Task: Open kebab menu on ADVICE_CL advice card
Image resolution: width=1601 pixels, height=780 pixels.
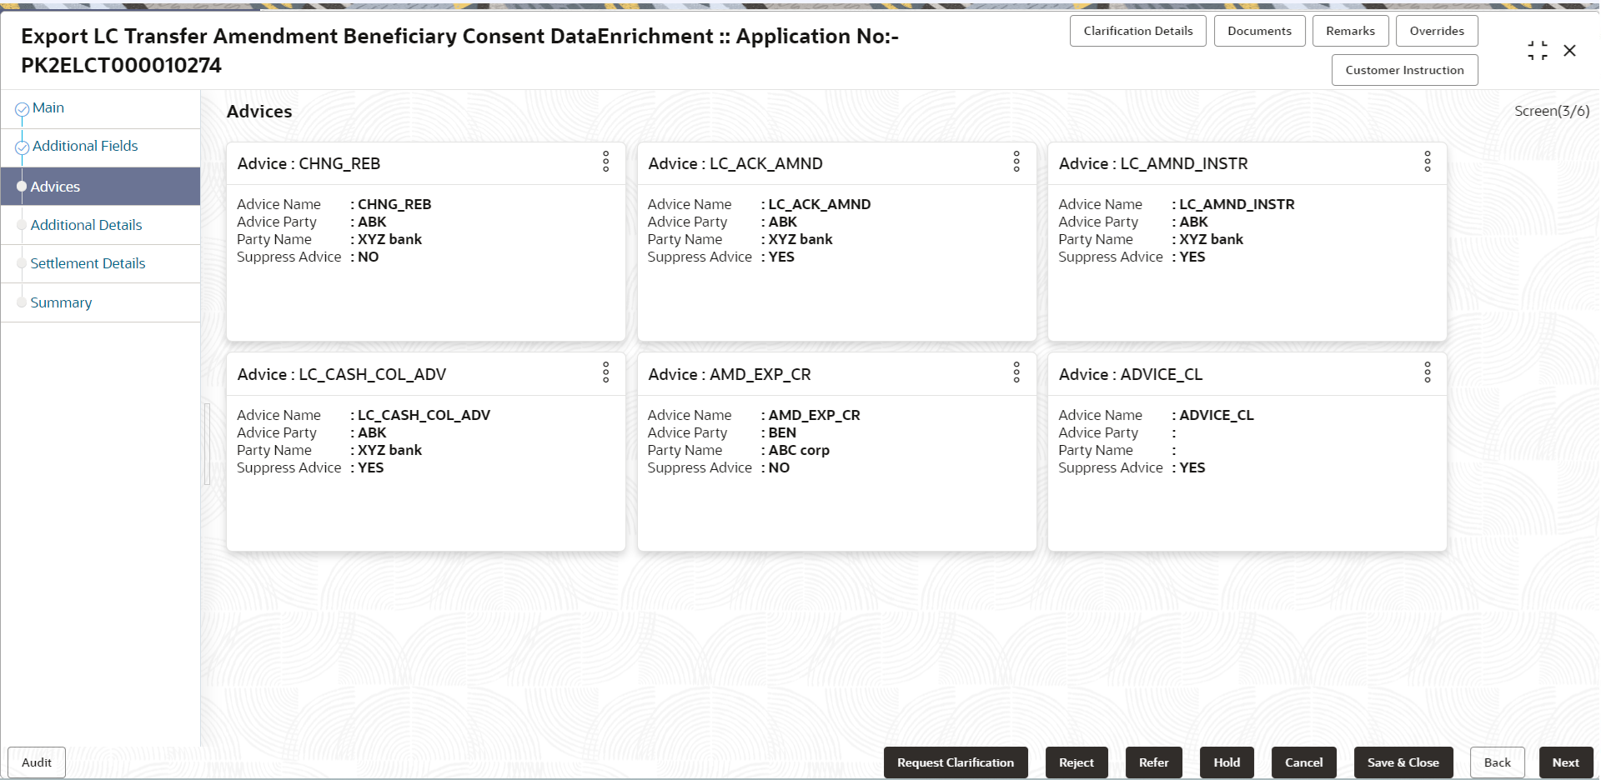Action: (x=1428, y=372)
